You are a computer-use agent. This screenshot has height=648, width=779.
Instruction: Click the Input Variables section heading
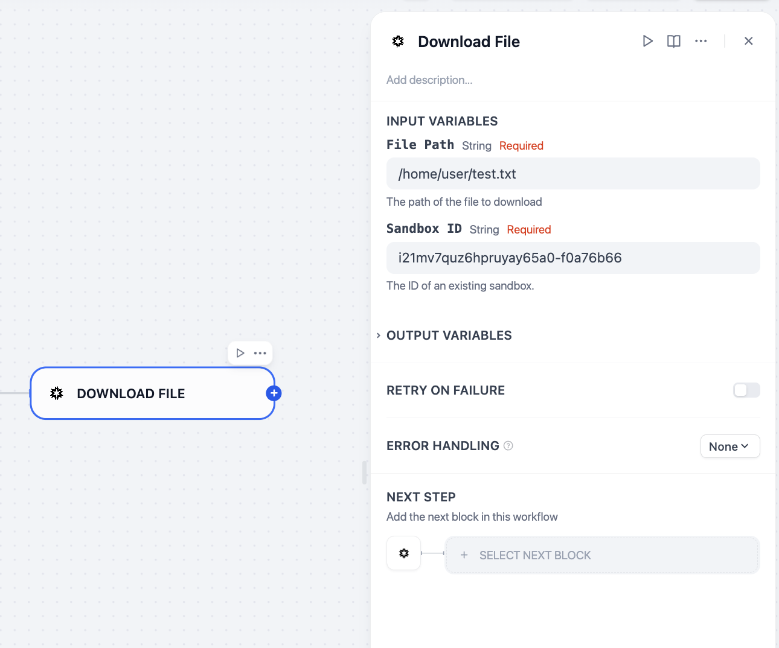441,121
